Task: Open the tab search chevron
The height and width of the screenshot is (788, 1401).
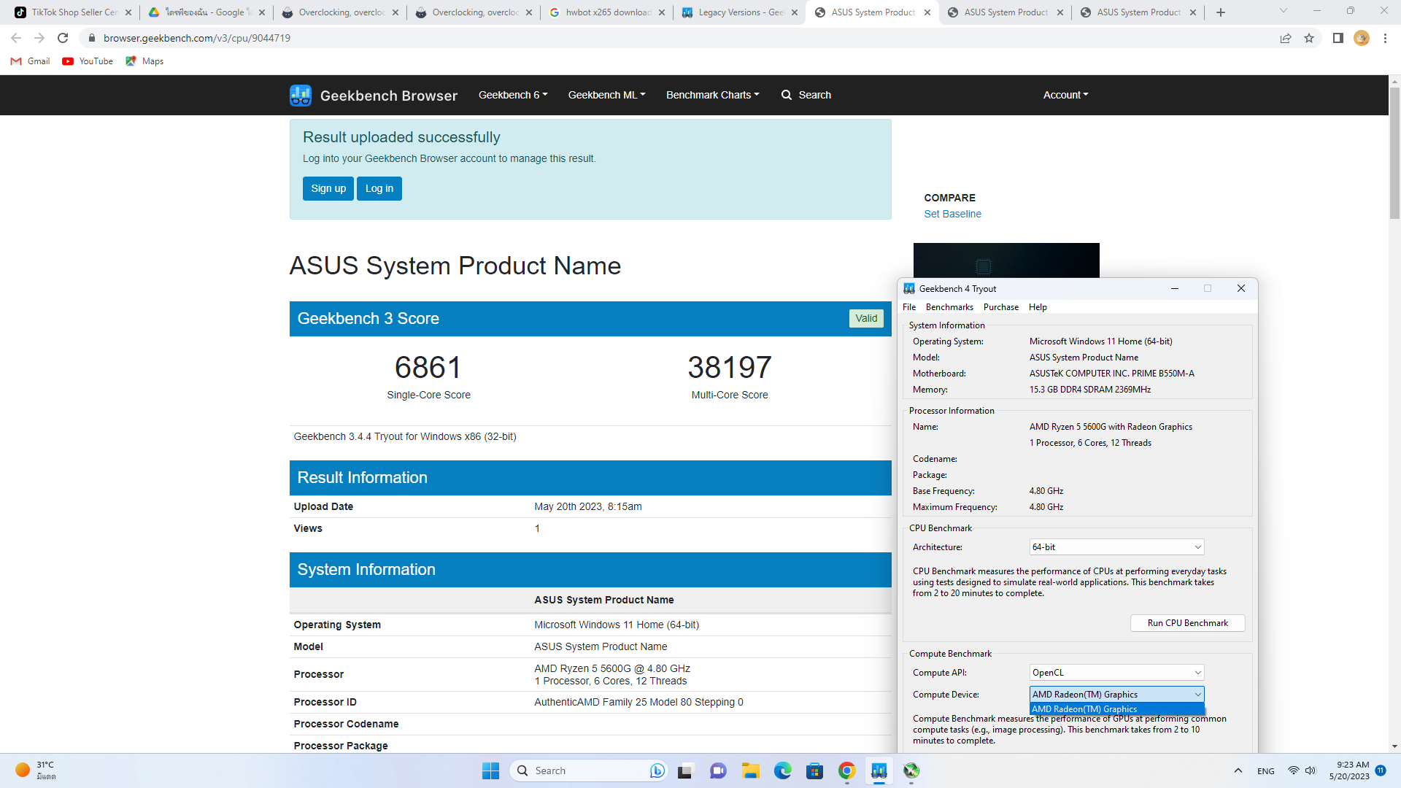Action: [1284, 11]
